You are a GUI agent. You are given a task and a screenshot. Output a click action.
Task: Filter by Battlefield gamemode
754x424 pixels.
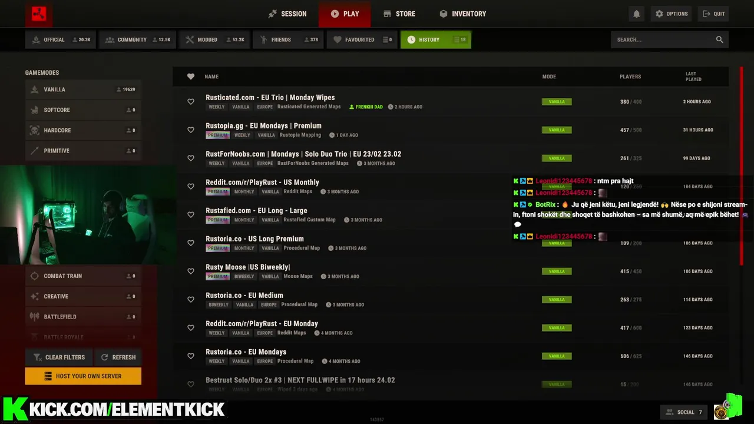(x=83, y=317)
